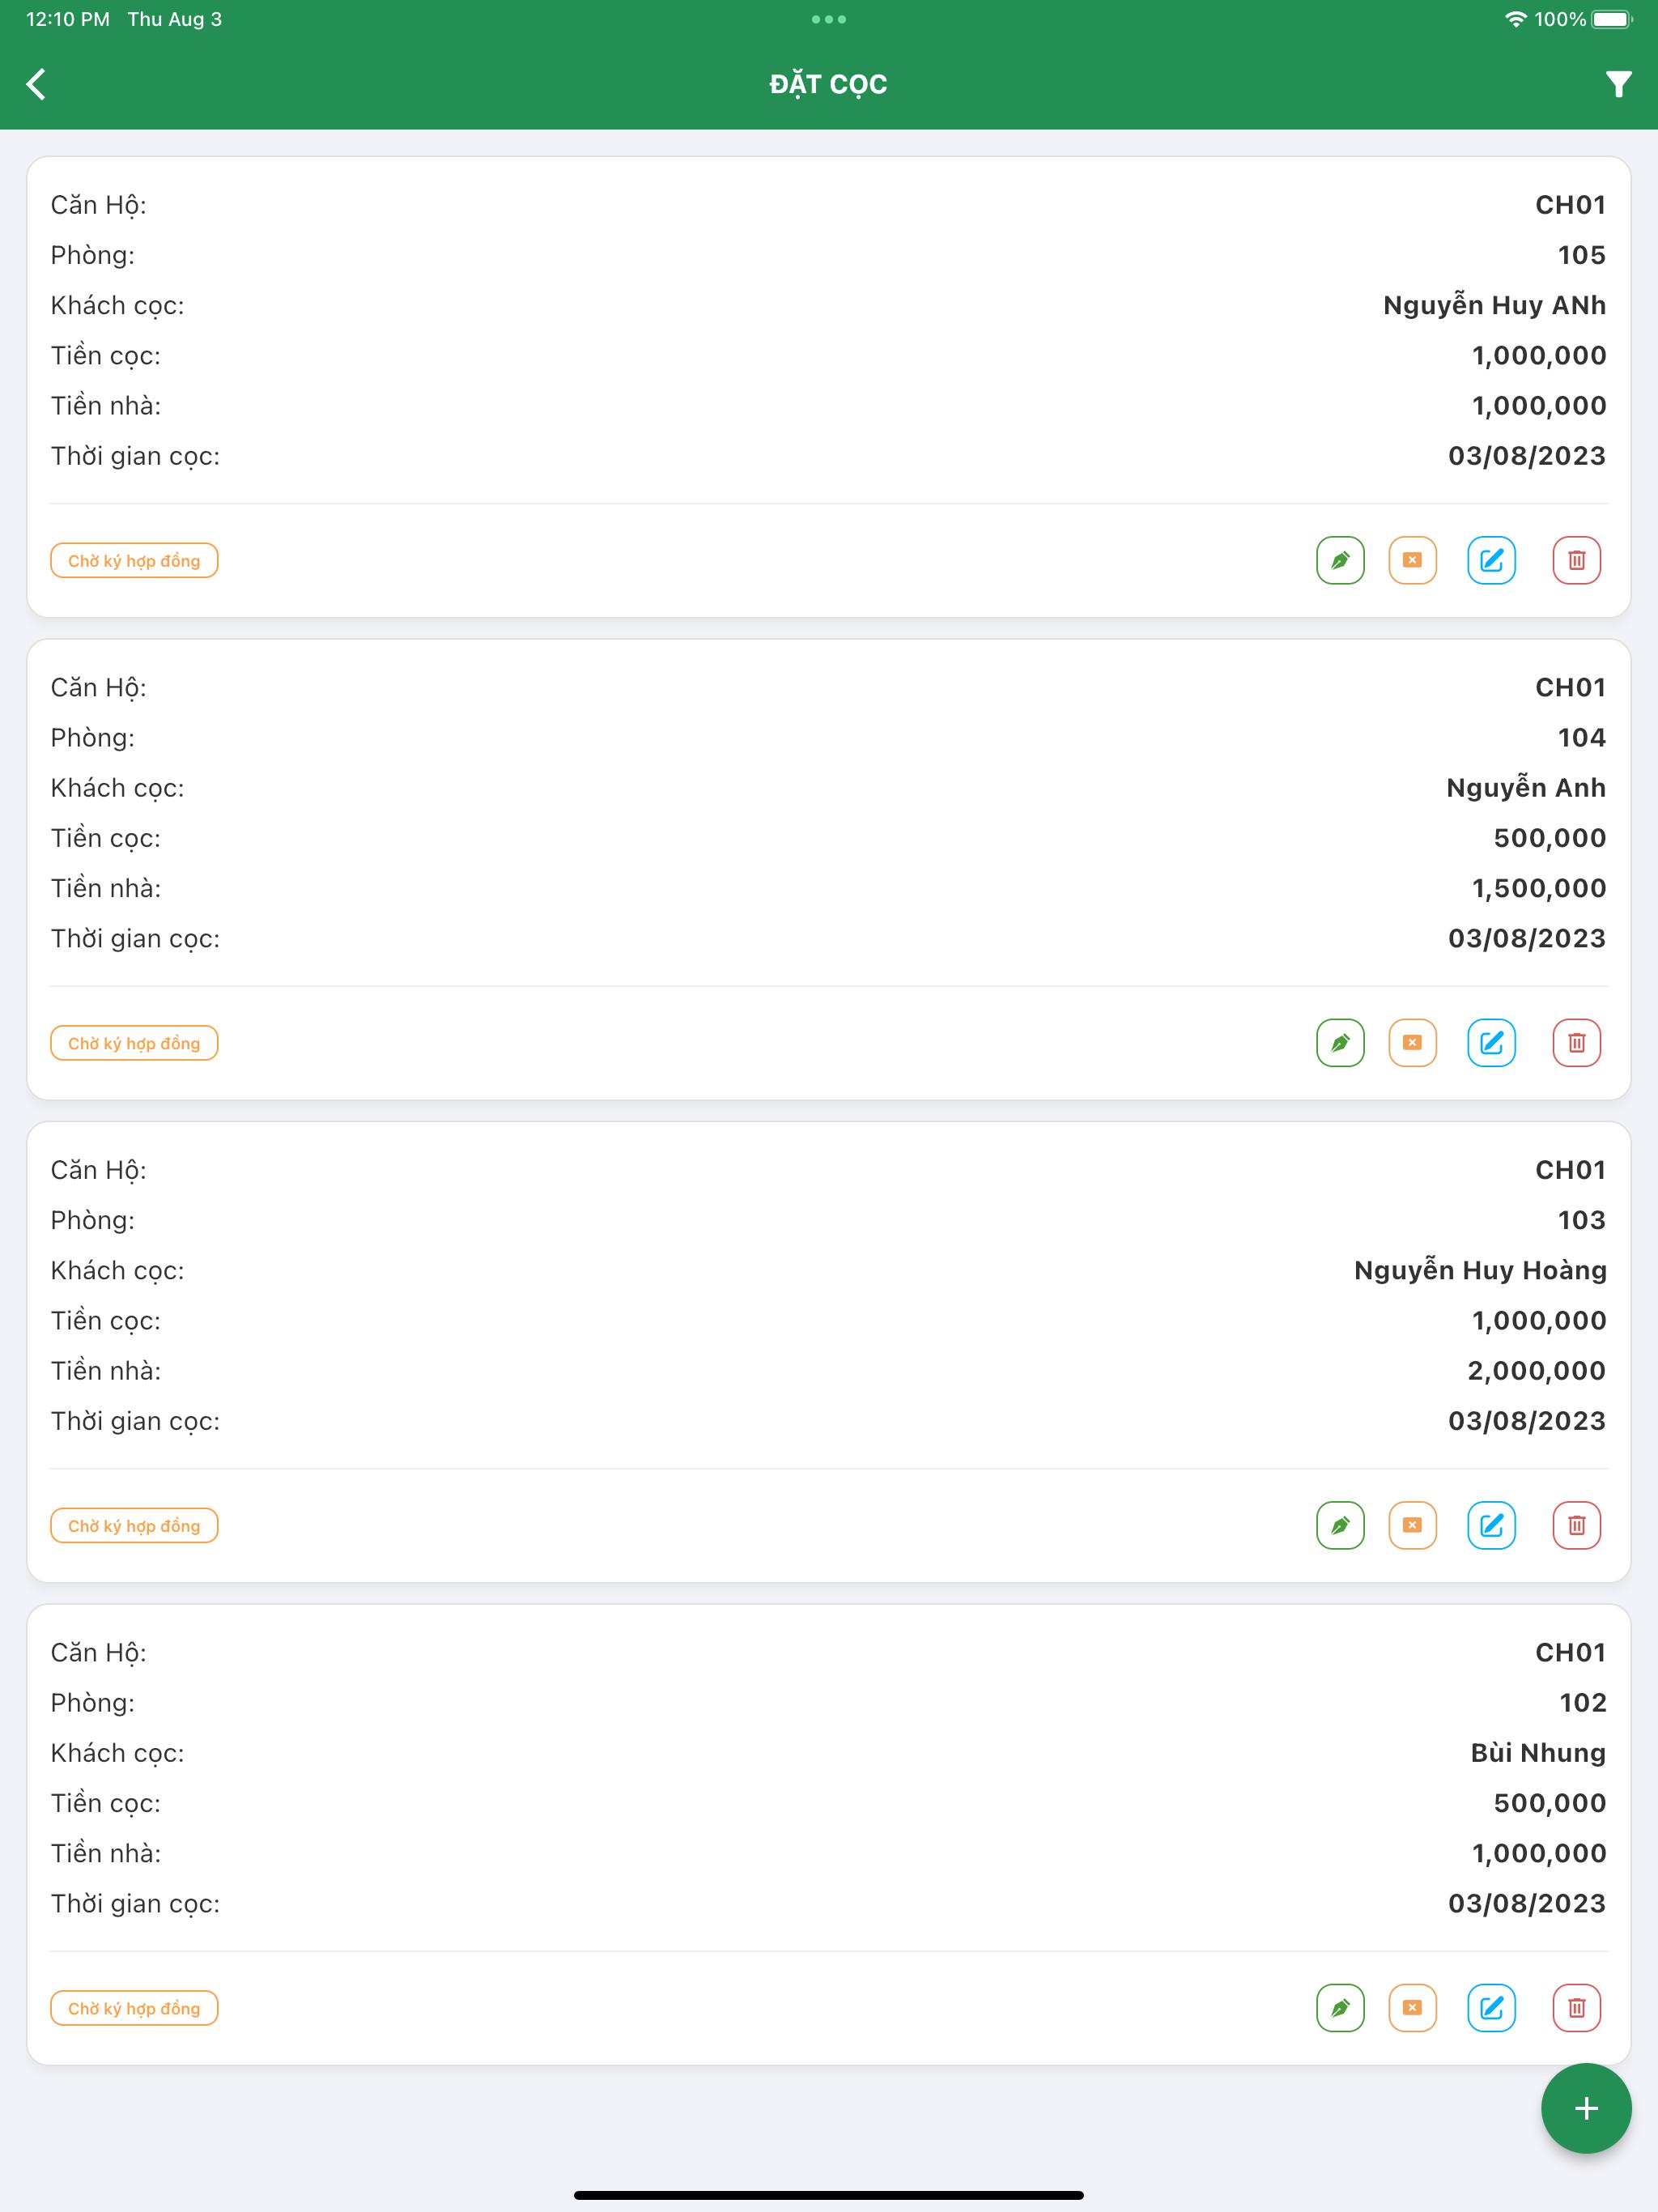Sign contract for Nguyễn Huy Hoàng deposit

pos(1340,1525)
